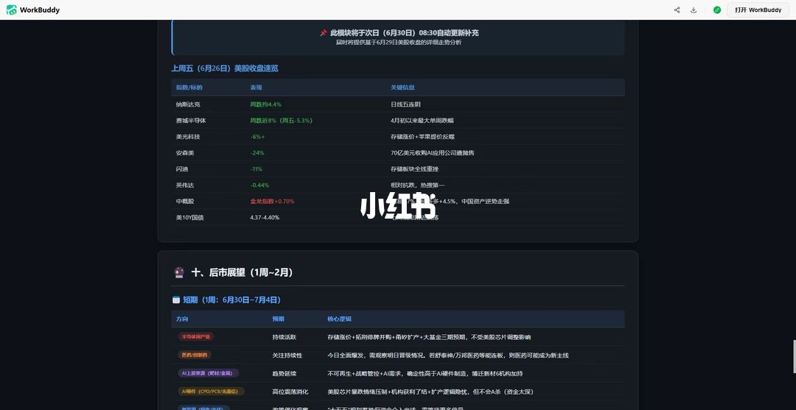Click the 美10Y国债 row label
Viewport: 796px width, 410px height.
click(x=189, y=217)
